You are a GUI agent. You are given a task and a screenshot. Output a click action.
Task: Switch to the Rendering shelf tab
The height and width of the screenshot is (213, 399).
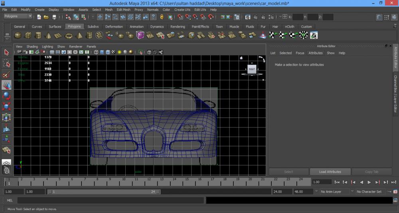click(x=178, y=27)
